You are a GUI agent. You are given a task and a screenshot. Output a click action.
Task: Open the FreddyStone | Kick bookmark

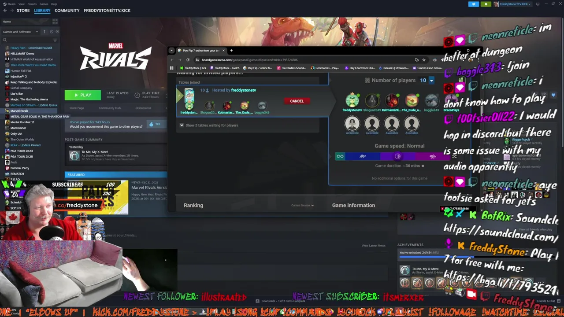(193, 68)
